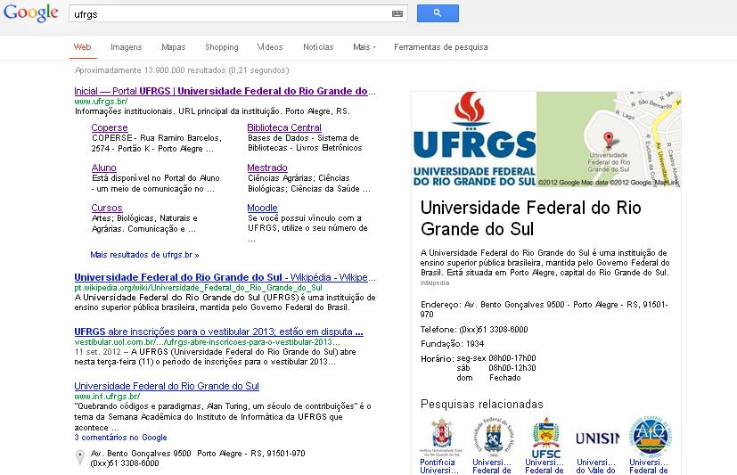Viewport: 737px width, 475px height.
Task: Go to the Shopping tab
Action: 221,47
